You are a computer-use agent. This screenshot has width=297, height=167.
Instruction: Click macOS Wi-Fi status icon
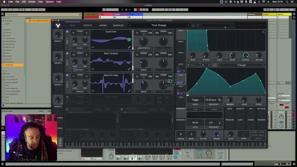click(x=264, y=2)
